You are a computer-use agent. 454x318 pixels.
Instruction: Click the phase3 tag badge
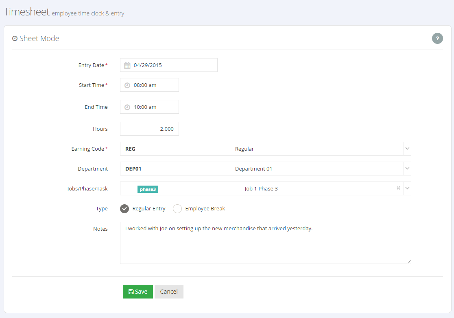148,189
